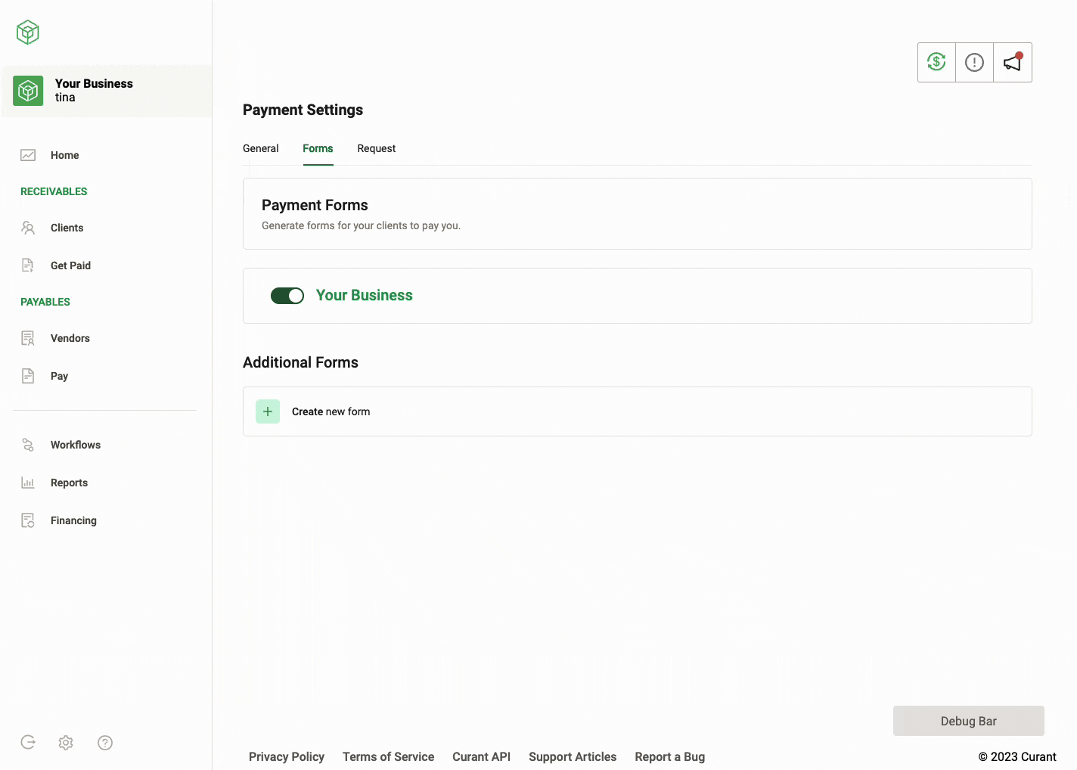Open settings via the gear icon
The image size is (1077, 770).
pyautogui.click(x=66, y=743)
